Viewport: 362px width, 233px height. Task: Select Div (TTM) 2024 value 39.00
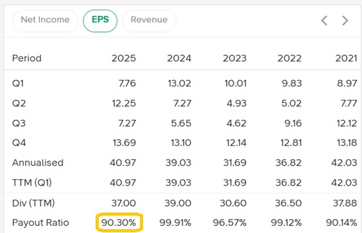[178, 203]
